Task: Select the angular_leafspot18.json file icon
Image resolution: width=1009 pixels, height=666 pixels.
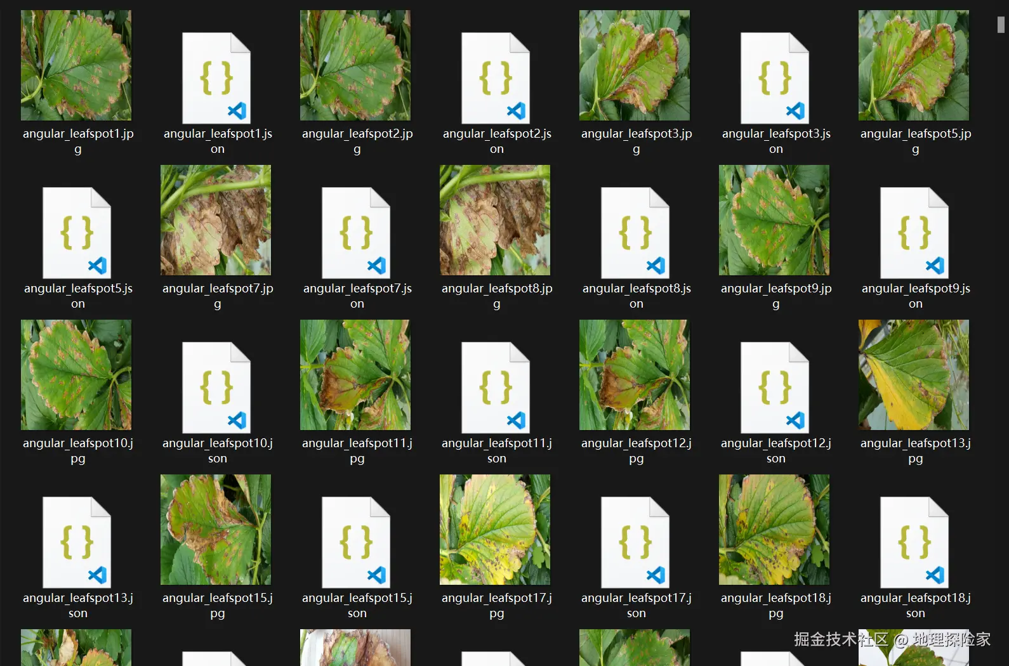Action: coord(914,542)
